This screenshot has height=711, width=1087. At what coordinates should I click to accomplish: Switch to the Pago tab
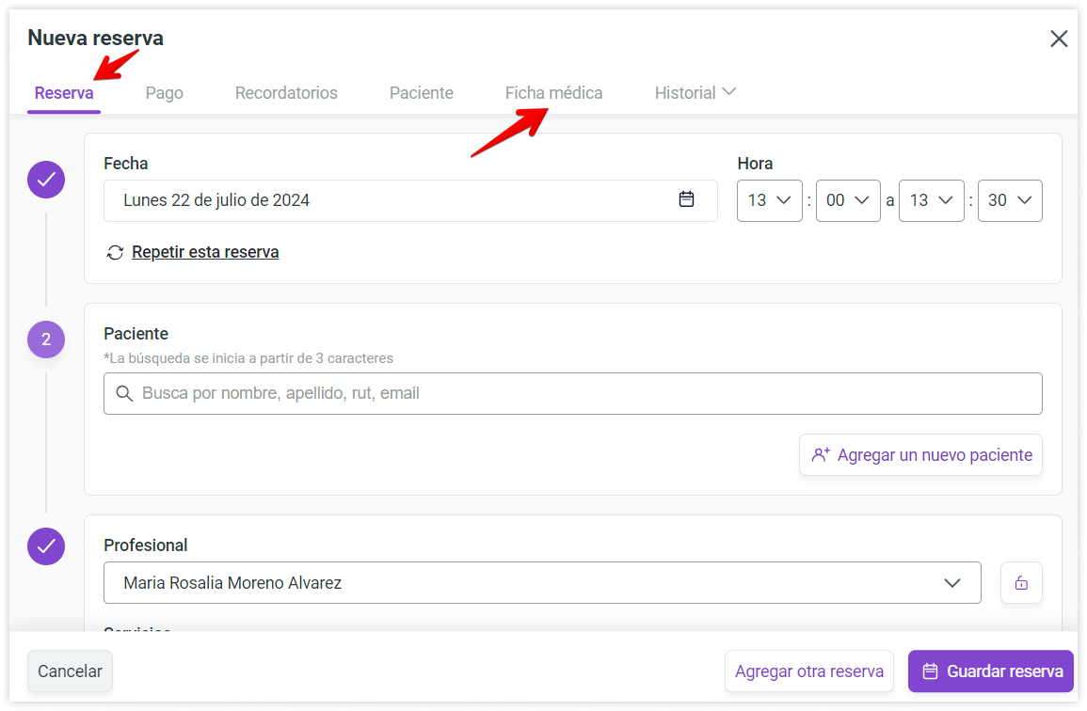[x=165, y=93]
